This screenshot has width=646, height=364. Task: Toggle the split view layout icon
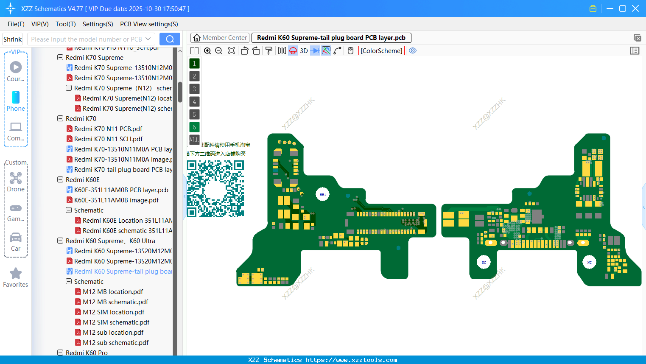[194, 51]
